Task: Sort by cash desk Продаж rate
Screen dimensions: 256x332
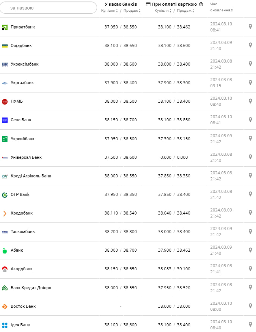Action: 132,11
